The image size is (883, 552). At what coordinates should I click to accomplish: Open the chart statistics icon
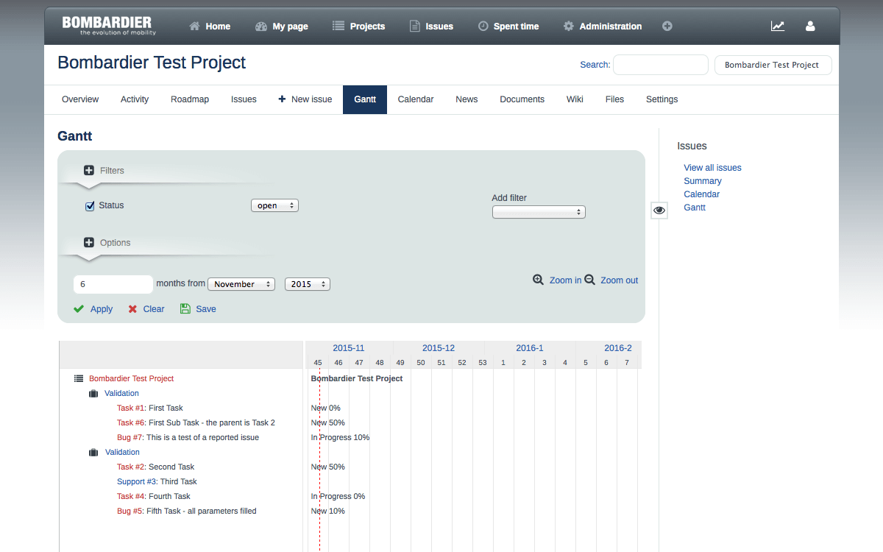pos(778,26)
